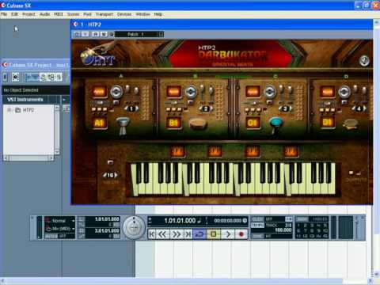Open the Project menu
Image resolution: width=380 pixels, height=285 pixels.
tap(28, 14)
